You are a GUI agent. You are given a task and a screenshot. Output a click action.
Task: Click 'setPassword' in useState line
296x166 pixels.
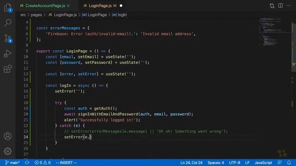tap(98, 63)
